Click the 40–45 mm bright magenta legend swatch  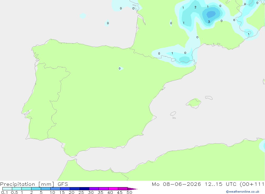coord(113,189)
